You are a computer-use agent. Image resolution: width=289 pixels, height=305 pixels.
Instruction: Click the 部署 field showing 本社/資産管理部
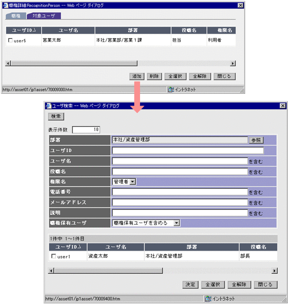180,140
